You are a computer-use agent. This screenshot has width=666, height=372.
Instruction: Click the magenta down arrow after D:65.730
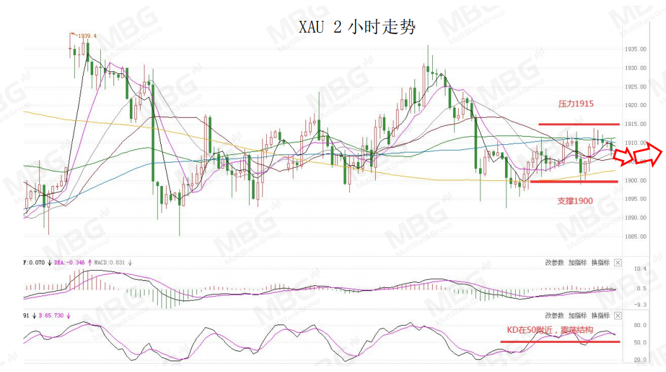coord(68,316)
